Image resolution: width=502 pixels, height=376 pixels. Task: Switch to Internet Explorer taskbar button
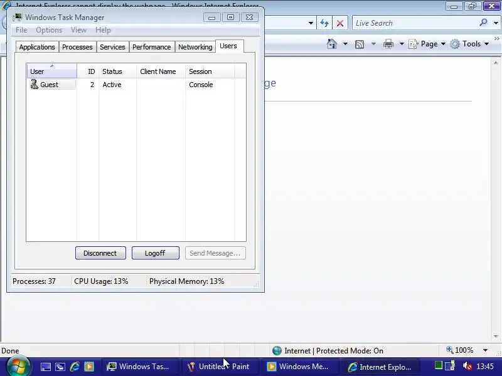point(380,367)
